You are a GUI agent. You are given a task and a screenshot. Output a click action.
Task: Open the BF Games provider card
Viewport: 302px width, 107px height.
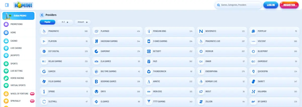pyautogui.click(x=274, y=102)
